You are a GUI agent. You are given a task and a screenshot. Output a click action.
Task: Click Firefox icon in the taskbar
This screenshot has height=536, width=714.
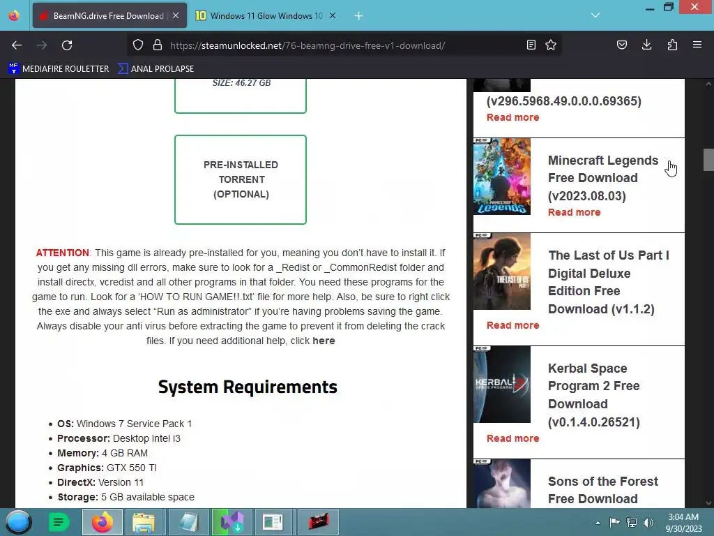click(x=102, y=522)
